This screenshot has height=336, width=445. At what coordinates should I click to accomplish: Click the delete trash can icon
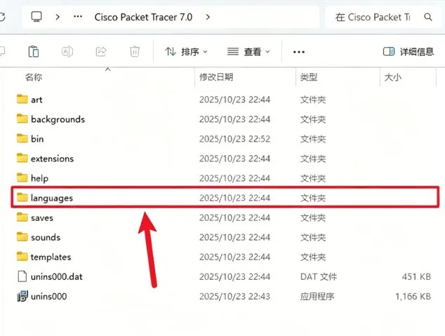[135, 52]
